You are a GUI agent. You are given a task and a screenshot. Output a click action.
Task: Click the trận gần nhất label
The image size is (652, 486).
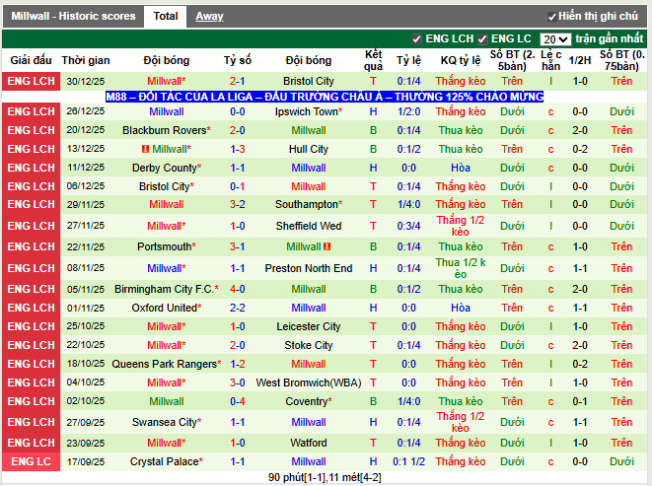pyautogui.click(x=610, y=38)
